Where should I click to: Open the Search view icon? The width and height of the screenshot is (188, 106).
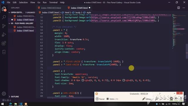click(x=4, y=17)
